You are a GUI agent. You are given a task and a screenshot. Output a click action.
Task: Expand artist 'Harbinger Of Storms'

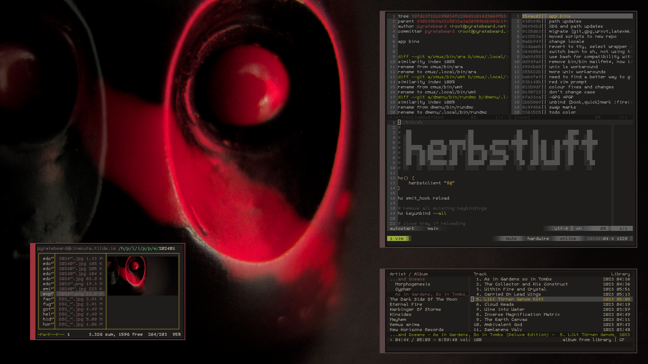[415, 309]
